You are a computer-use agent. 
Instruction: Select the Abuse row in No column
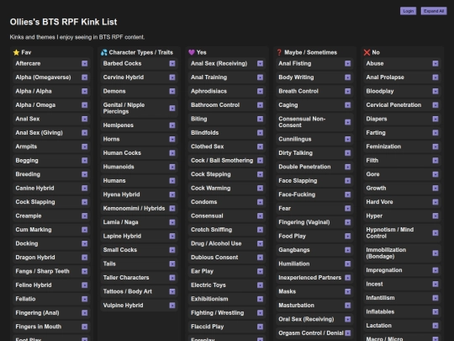pos(402,63)
